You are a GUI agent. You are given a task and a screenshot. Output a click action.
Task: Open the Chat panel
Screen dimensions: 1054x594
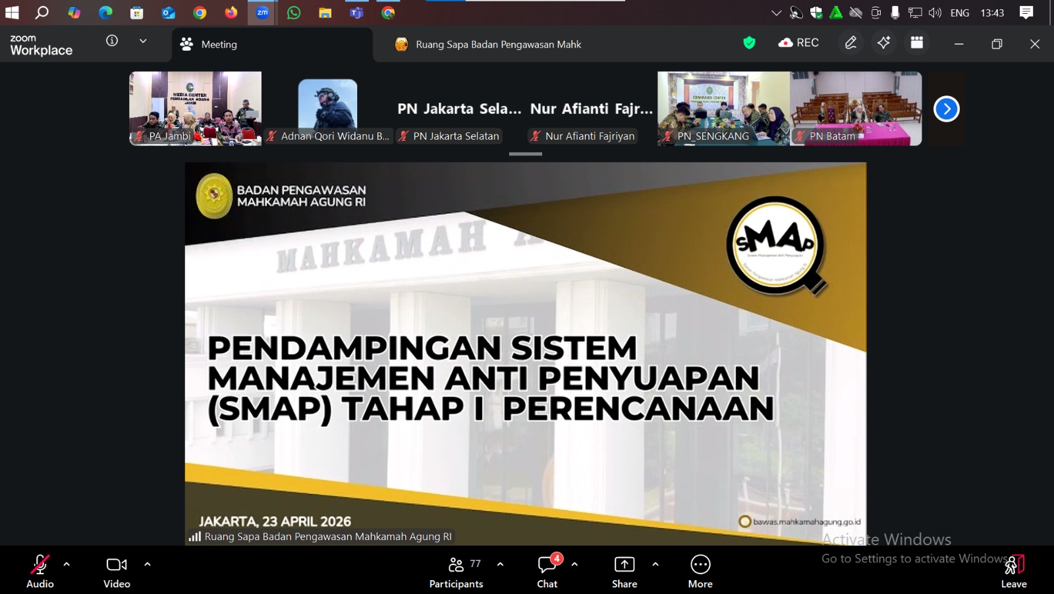pyautogui.click(x=547, y=571)
